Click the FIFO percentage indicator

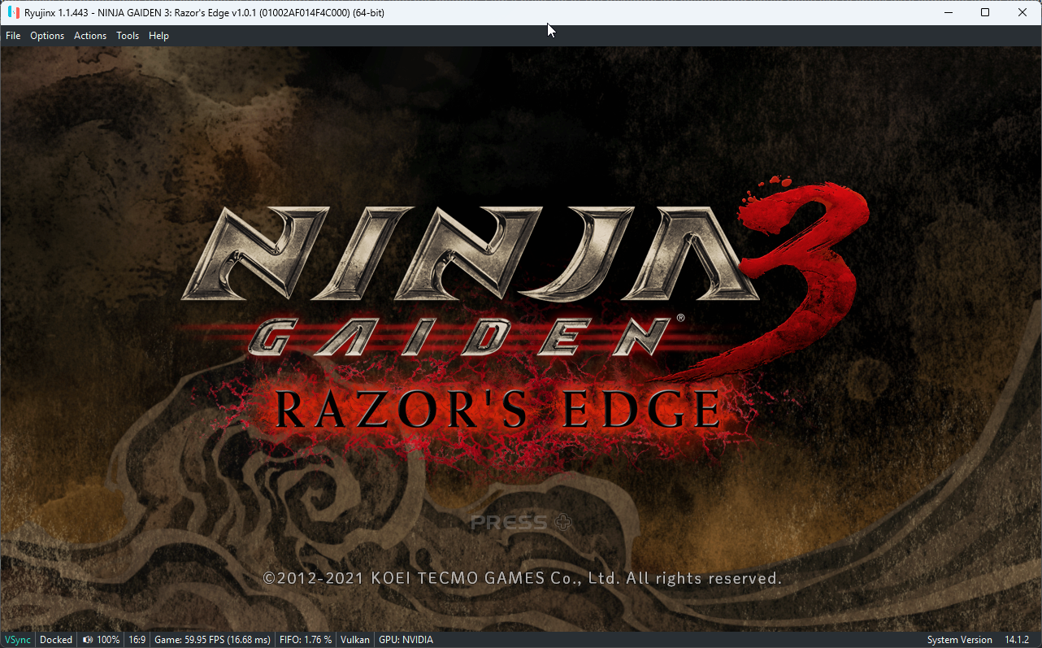point(306,640)
